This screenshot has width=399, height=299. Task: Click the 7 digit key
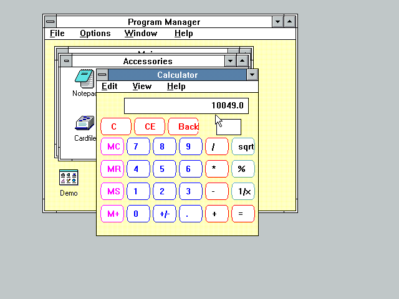click(x=138, y=146)
